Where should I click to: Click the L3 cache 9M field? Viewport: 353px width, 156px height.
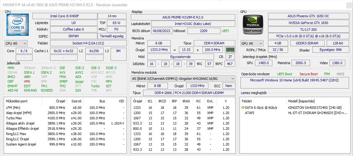coord(118,54)
